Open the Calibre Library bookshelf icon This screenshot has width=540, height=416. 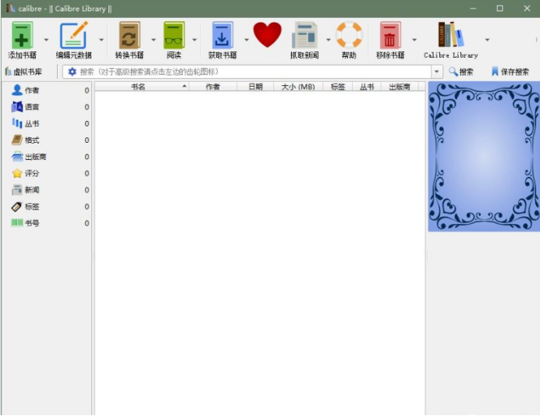[x=450, y=36]
